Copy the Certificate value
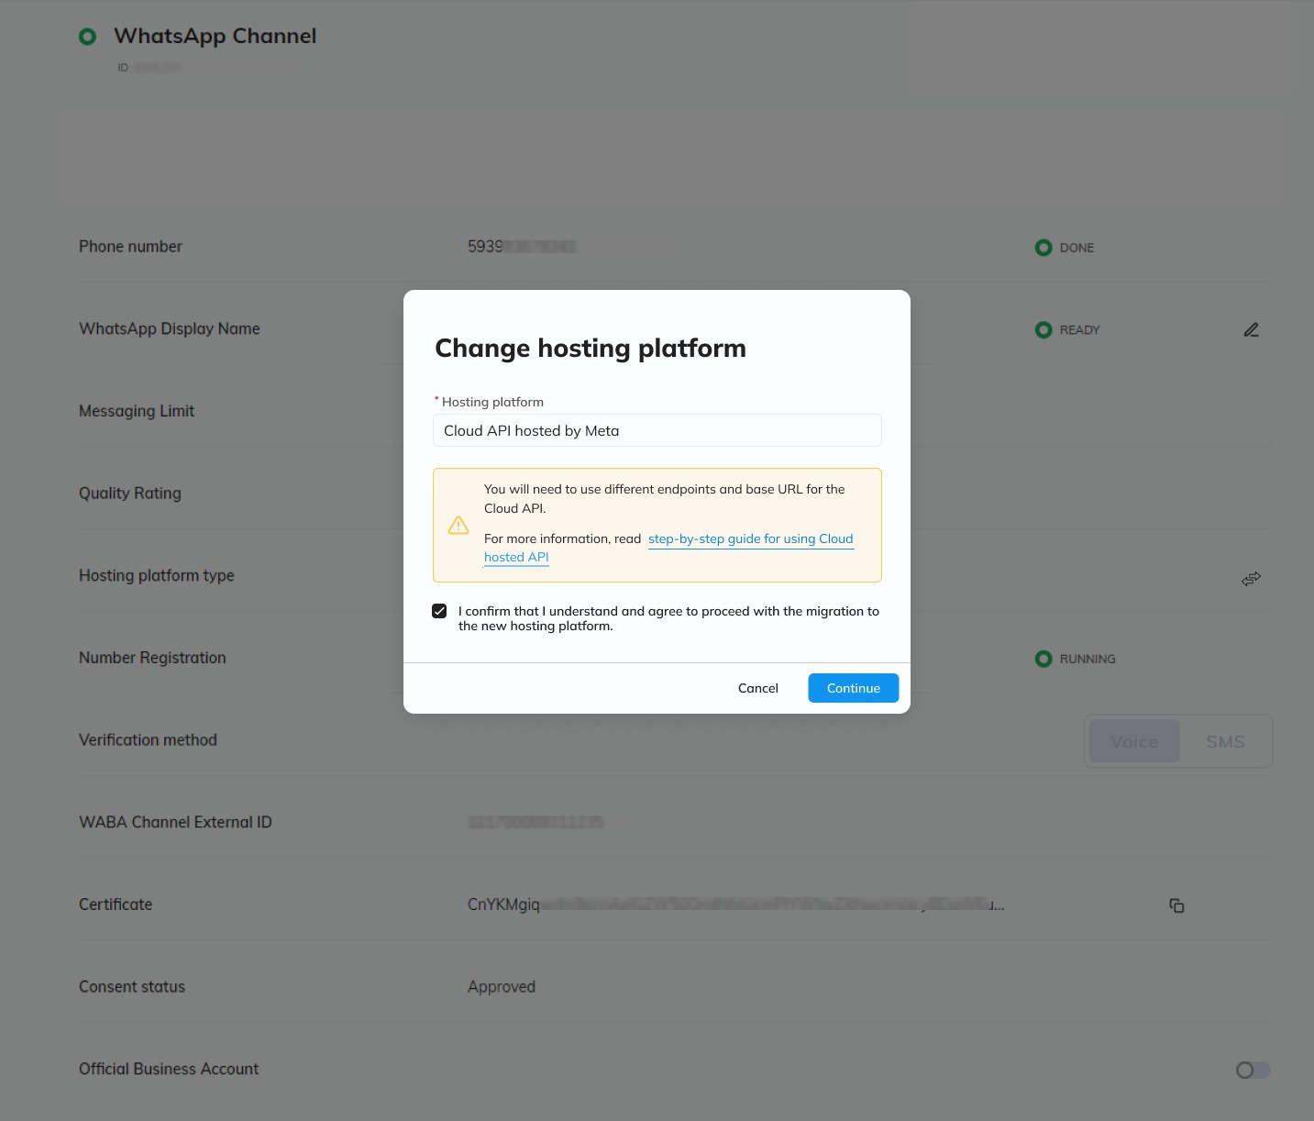 (1176, 905)
